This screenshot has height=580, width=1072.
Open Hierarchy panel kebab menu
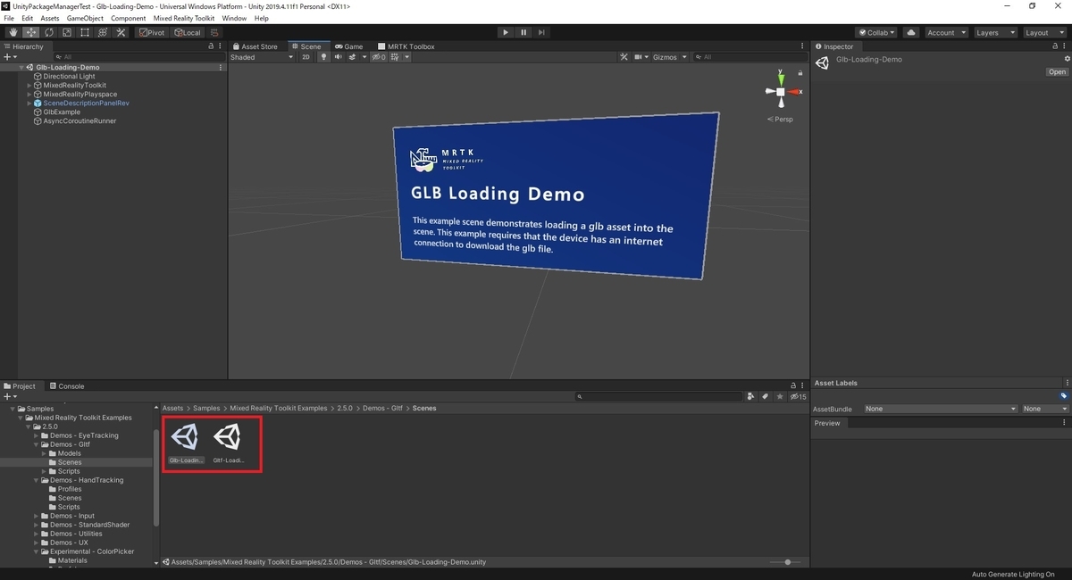(221, 46)
